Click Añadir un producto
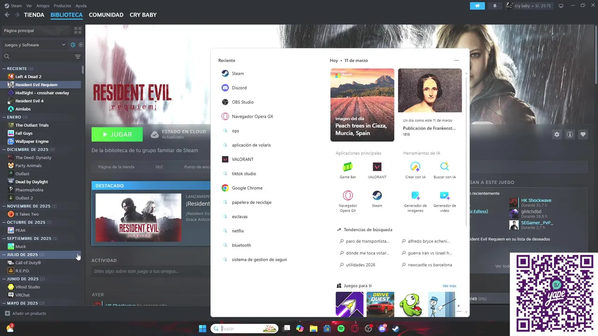 tap(26, 314)
